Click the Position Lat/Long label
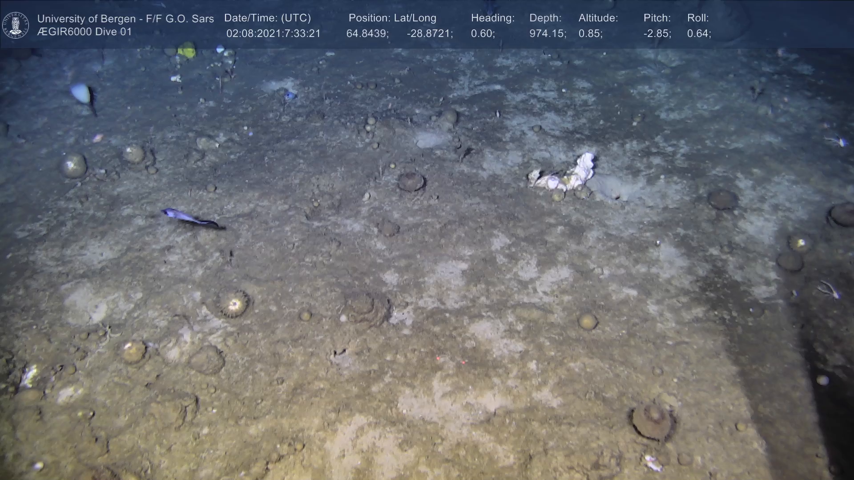Image resolution: width=854 pixels, height=480 pixels. point(392,18)
